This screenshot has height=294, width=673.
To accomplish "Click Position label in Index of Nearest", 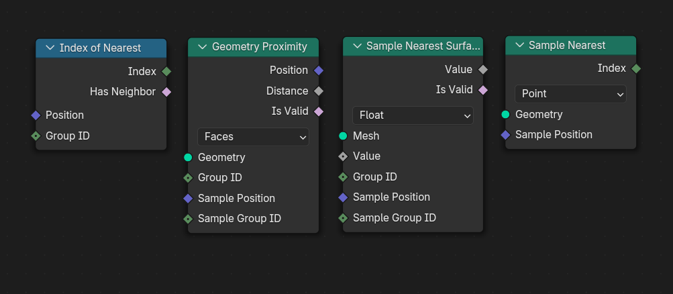I will [x=65, y=115].
